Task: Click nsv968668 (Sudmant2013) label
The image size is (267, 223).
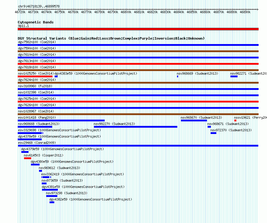Action: (39, 124)
